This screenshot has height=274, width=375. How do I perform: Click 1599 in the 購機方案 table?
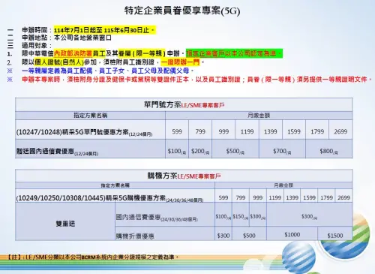click(x=309, y=197)
